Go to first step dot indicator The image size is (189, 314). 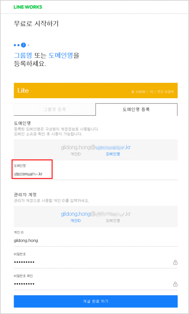click(x=15, y=45)
